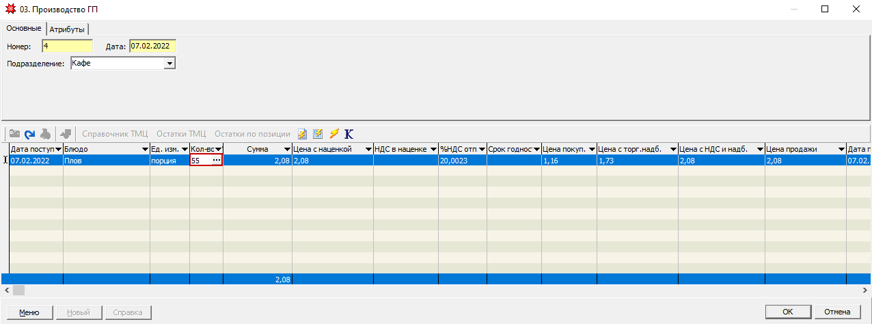Expand the Подразделение dropdown list

coord(169,64)
